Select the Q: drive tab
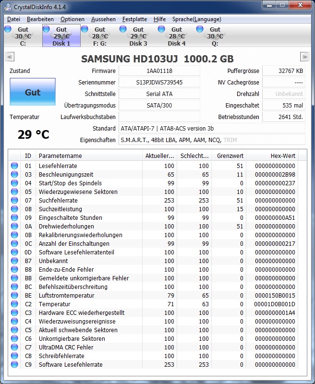The height and width of the screenshot is (384, 315). [215, 36]
